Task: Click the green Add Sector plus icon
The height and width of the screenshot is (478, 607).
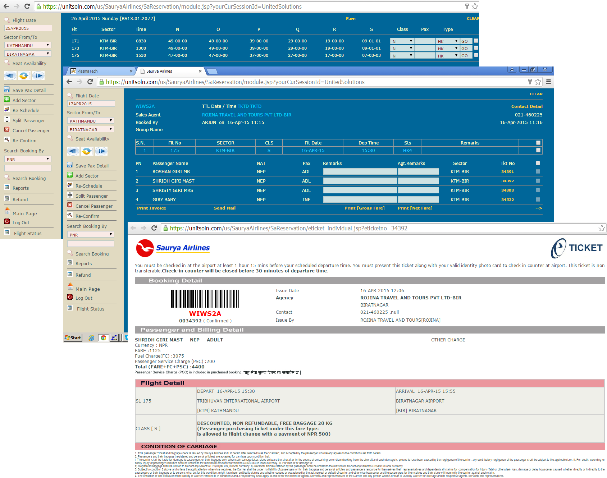Action: (x=70, y=175)
